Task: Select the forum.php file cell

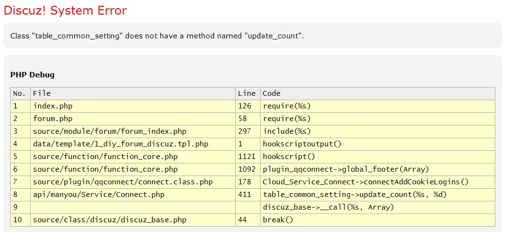Action: (53, 119)
